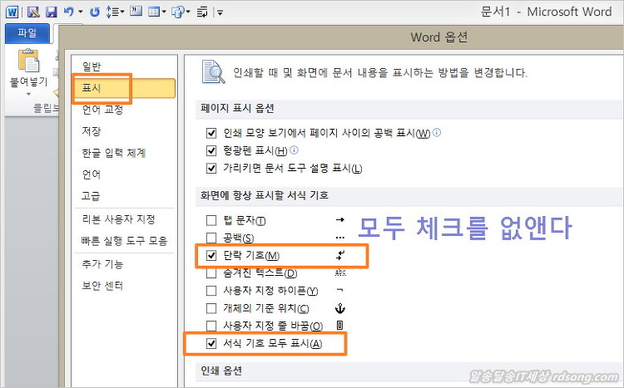Image resolution: width=624 pixels, height=388 pixels.
Task: Toggle 인쇄 모양 보기에서 페이지 사이의 공백 표시 checkbox
Action: pyautogui.click(x=211, y=133)
